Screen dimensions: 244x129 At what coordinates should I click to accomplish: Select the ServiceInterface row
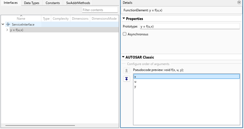62,24
